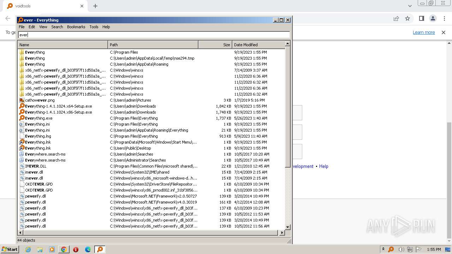Open Chrome's three-dot menu
The image size is (452, 254).
coord(444,19)
